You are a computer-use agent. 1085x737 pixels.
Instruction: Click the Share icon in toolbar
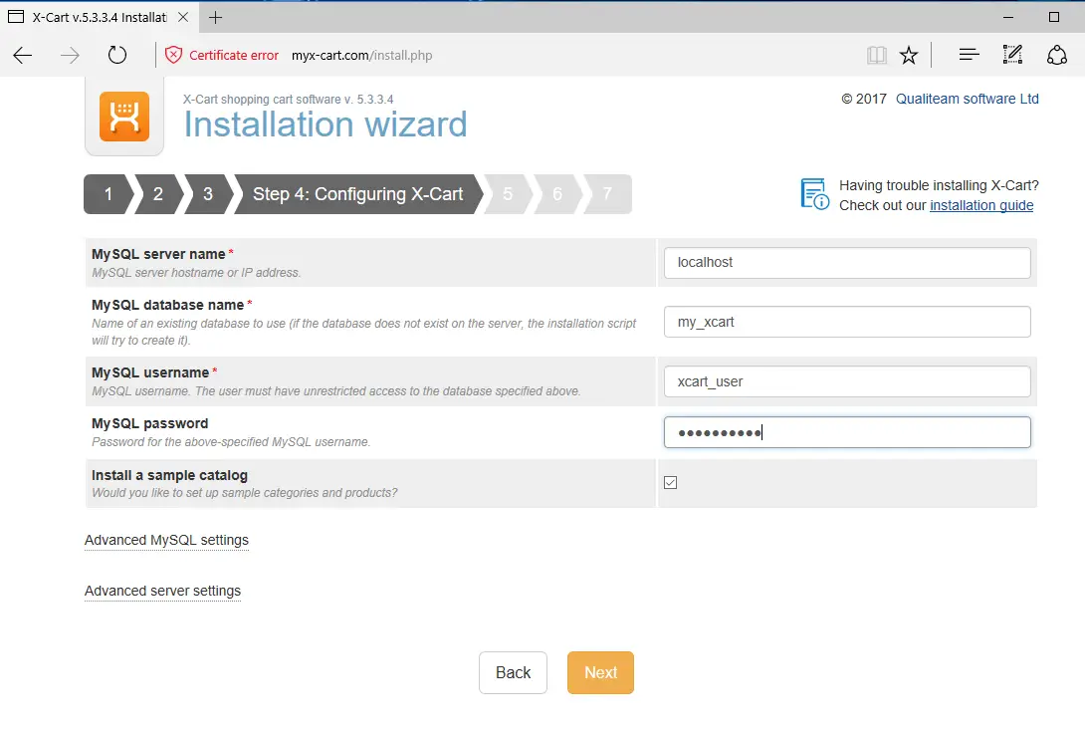[1056, 55]
